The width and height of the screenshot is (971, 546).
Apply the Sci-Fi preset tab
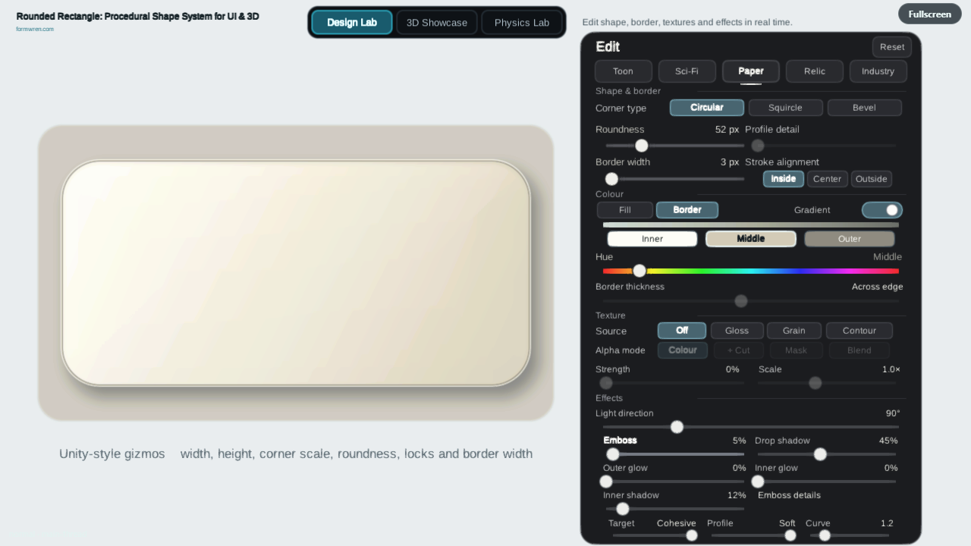pos(687,71)
